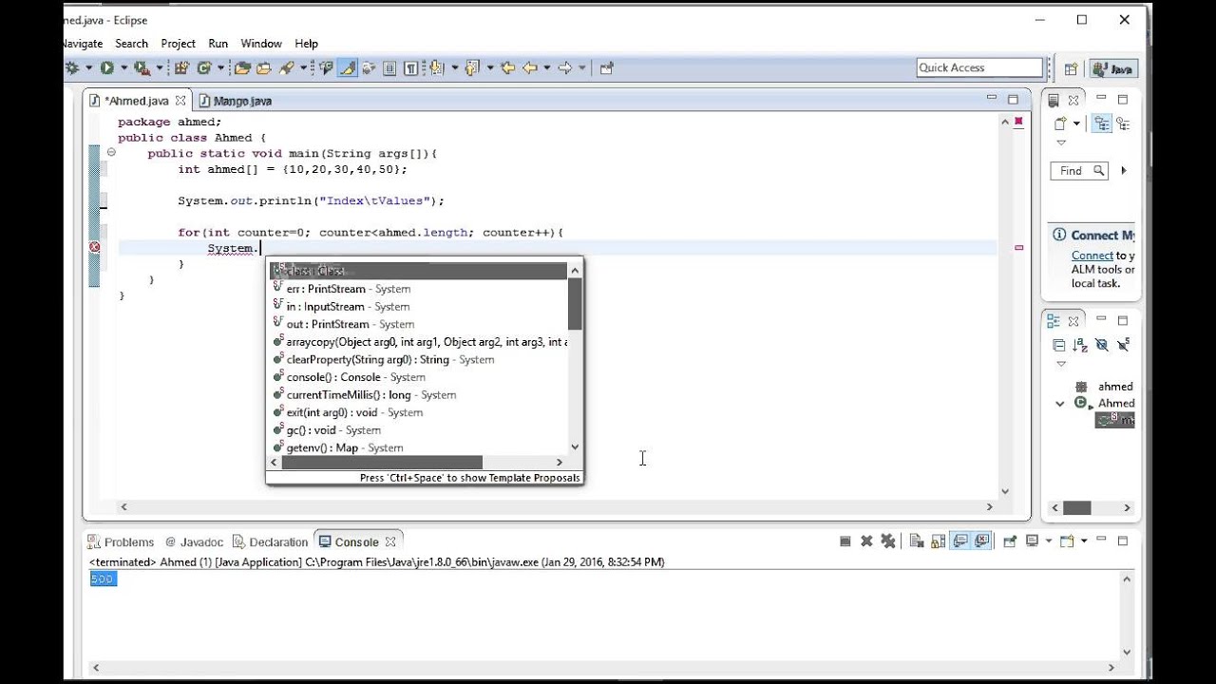Switch to the Java perspective
Screen dimensions: 1216x684
tap(1113, 68)
